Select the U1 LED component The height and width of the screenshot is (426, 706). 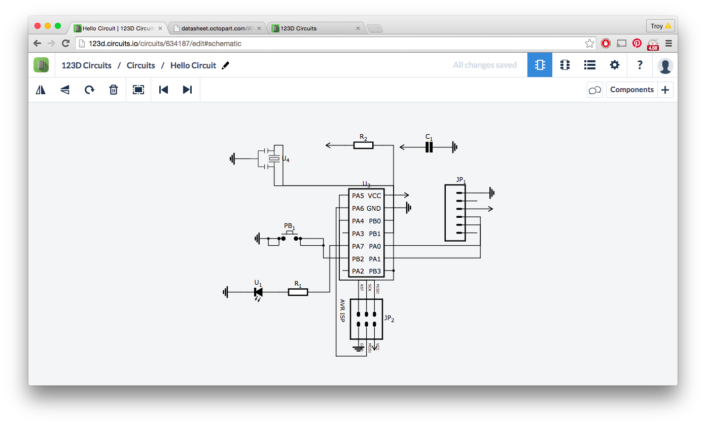pos(258,292)
